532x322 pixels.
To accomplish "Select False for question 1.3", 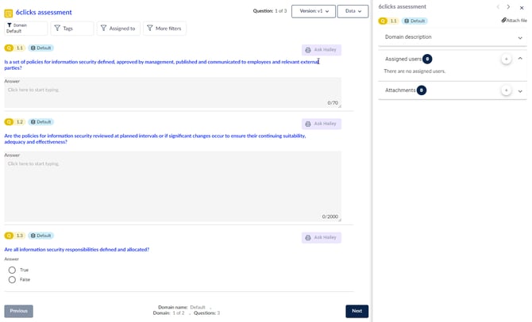I will (x=12, y=279).
